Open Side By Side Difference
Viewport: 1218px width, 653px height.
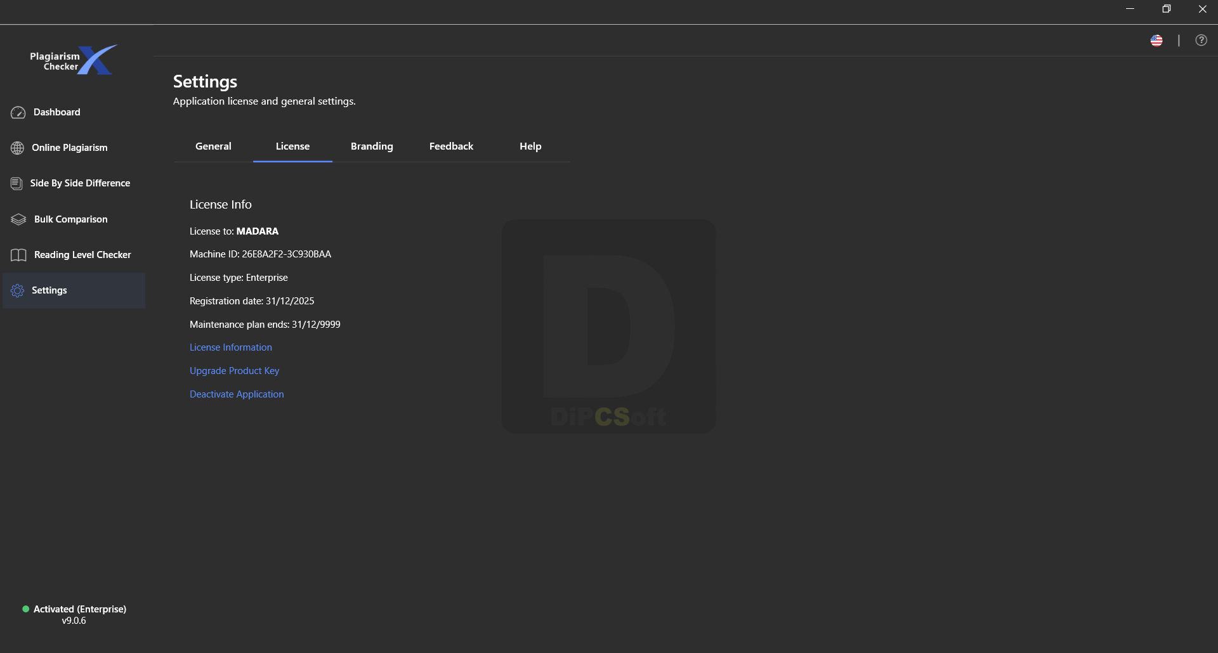click(74, 183)
